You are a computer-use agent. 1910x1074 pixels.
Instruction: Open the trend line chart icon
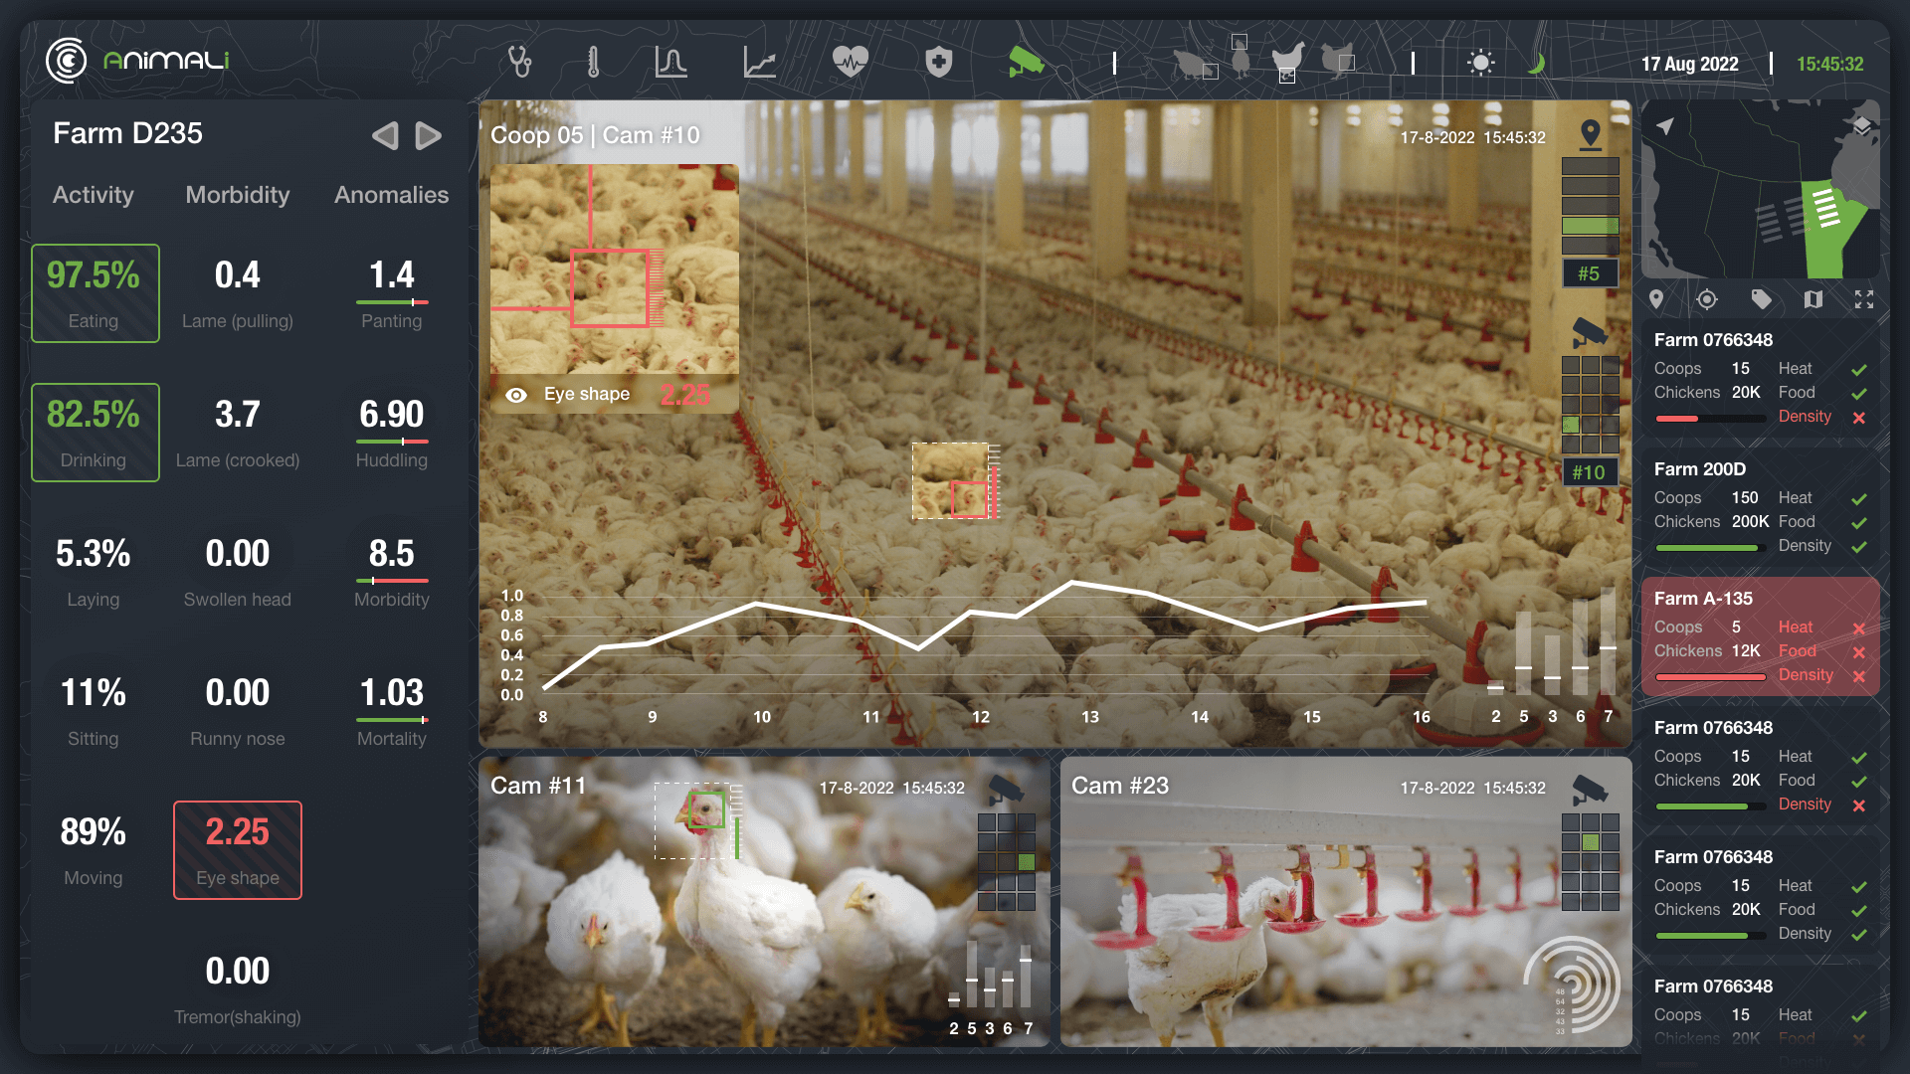(x=759, y=63)
